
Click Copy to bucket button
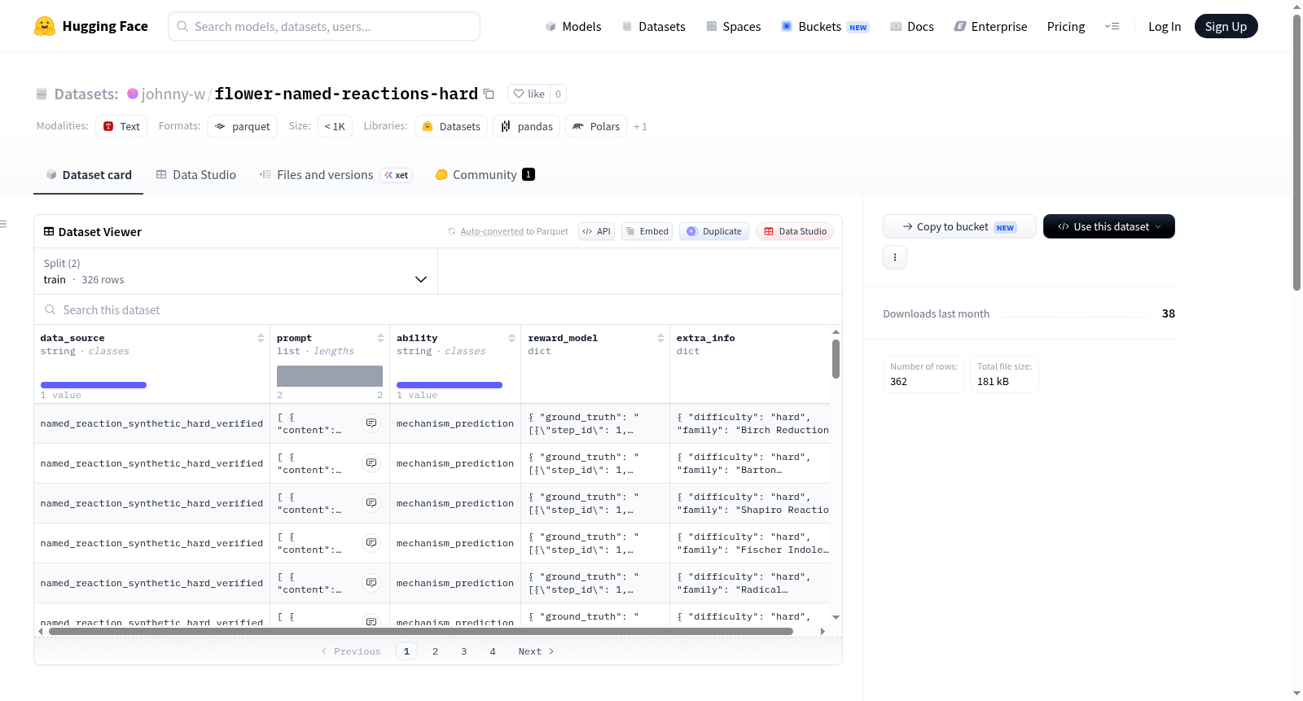pyautogui.click(x=959, y=226)
